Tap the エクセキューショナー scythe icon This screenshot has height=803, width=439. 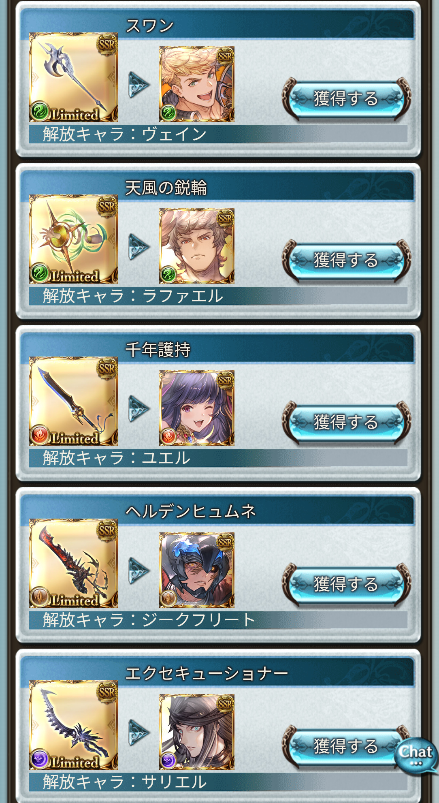[x=73, y=725]
